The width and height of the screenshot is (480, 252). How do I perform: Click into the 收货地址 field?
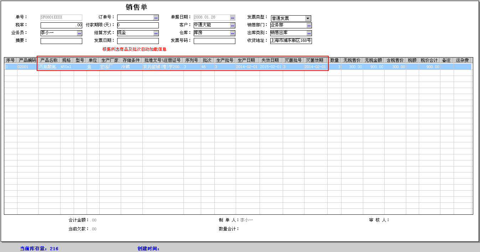291,41
